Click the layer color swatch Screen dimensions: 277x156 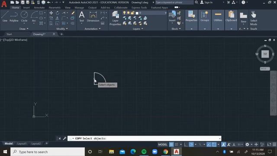click(137, 13)
